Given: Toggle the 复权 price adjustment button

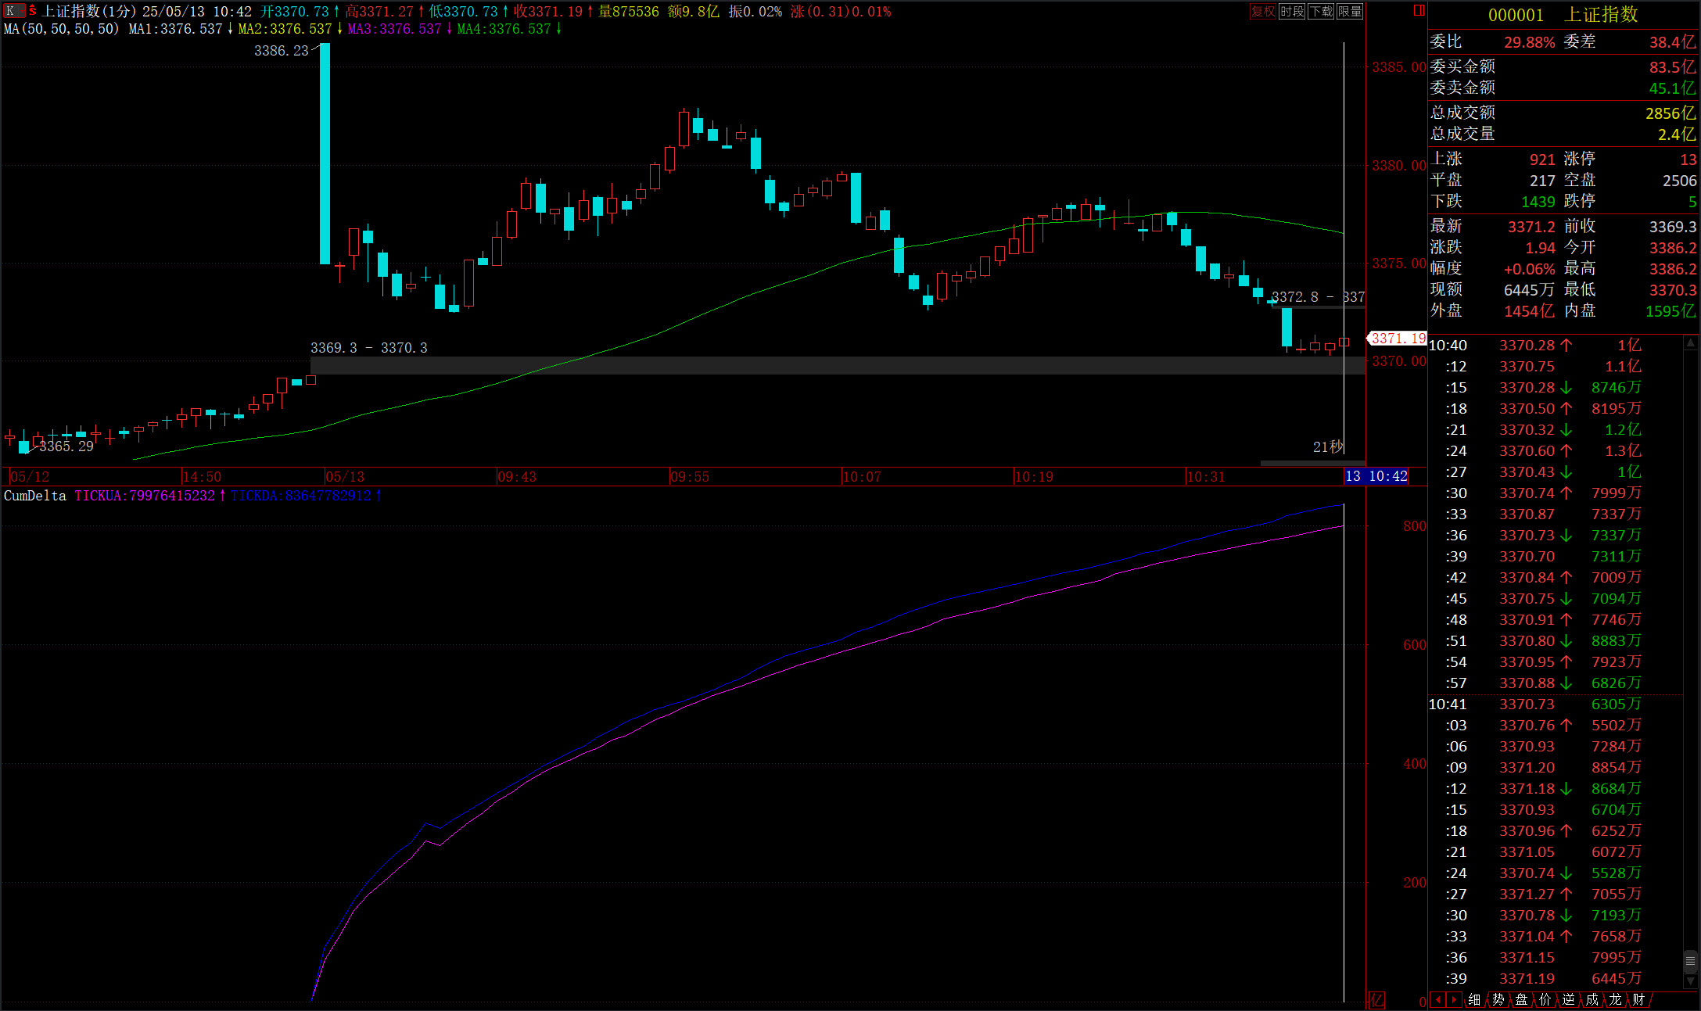Looking at the screenshot, I should point(1263,11).
